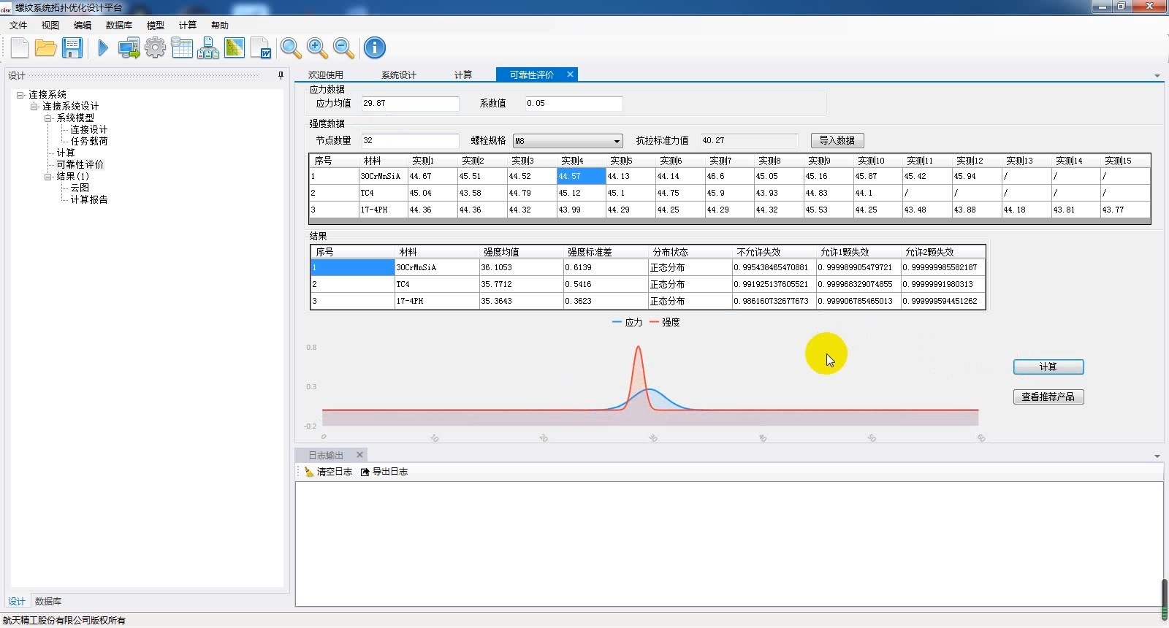Export the Word report toolbar icon
The image size is (1169, 628).
(x=261, y=48)
